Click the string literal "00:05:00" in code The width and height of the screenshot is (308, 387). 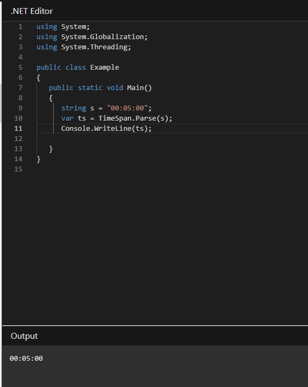click(x=127, y=108)
